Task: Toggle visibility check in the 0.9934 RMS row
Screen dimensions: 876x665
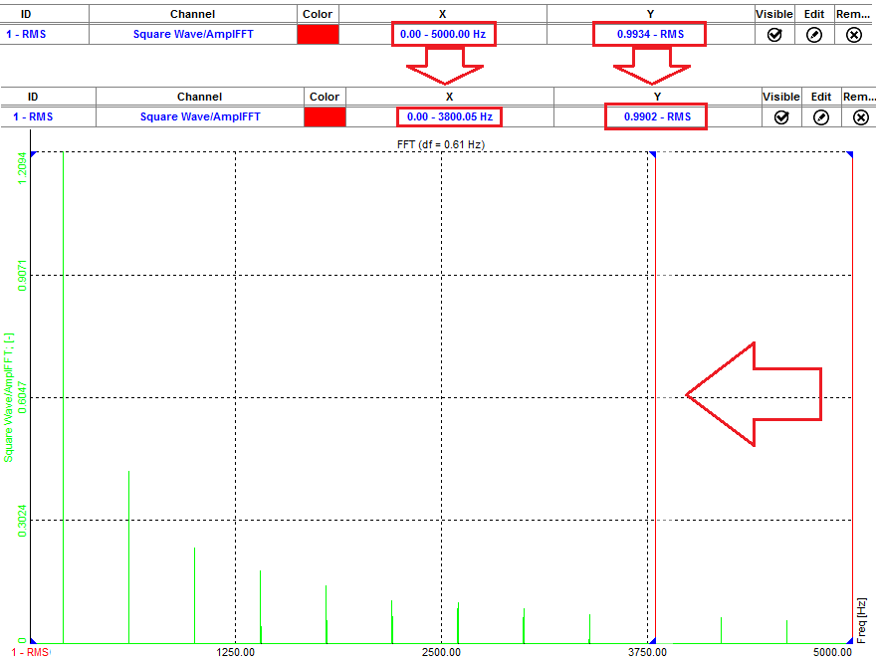Action: (x=774, y=35)
